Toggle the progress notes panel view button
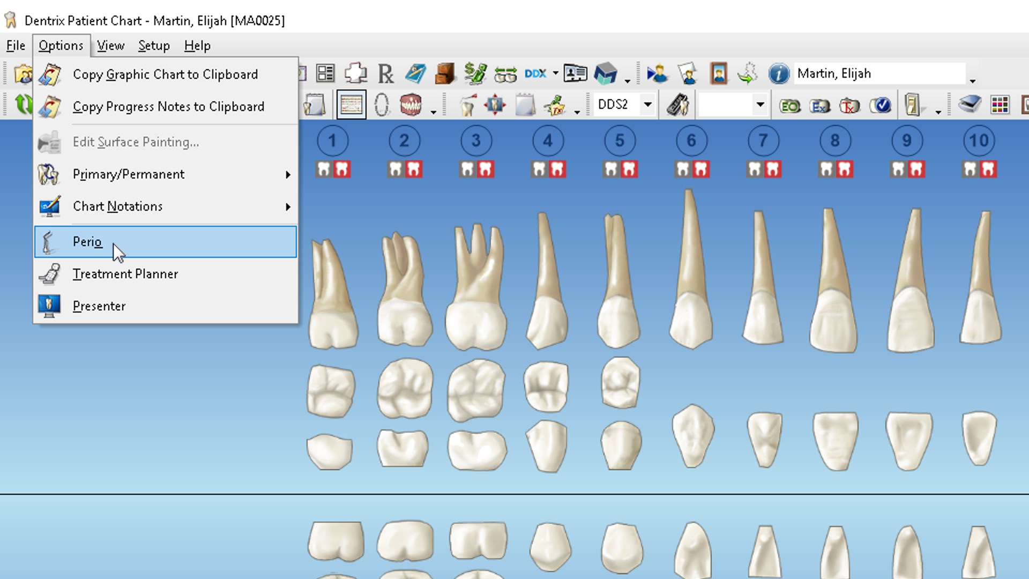The height and width of the screenshot is (579, 1029). 351,105
